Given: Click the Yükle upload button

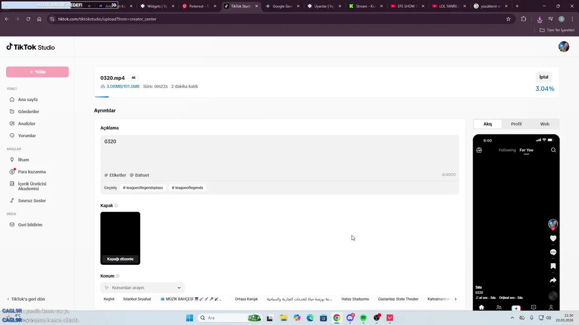Looking at the screenshot, I should pyautogui.click(x=38, y=72).
